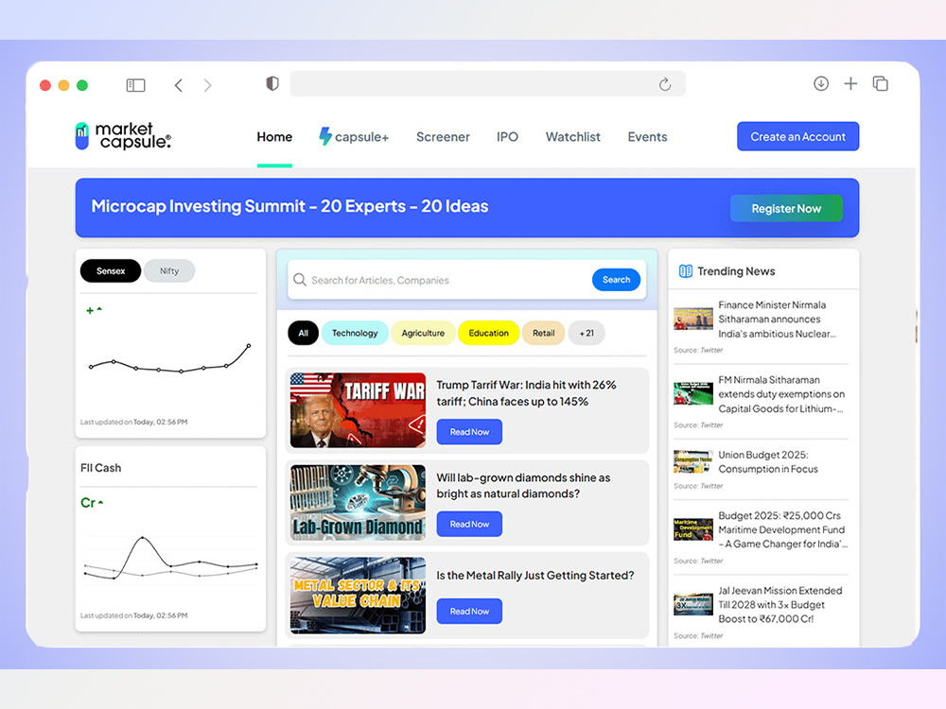Go to the Screener page
946x709 pixels.
pos(443,137)
